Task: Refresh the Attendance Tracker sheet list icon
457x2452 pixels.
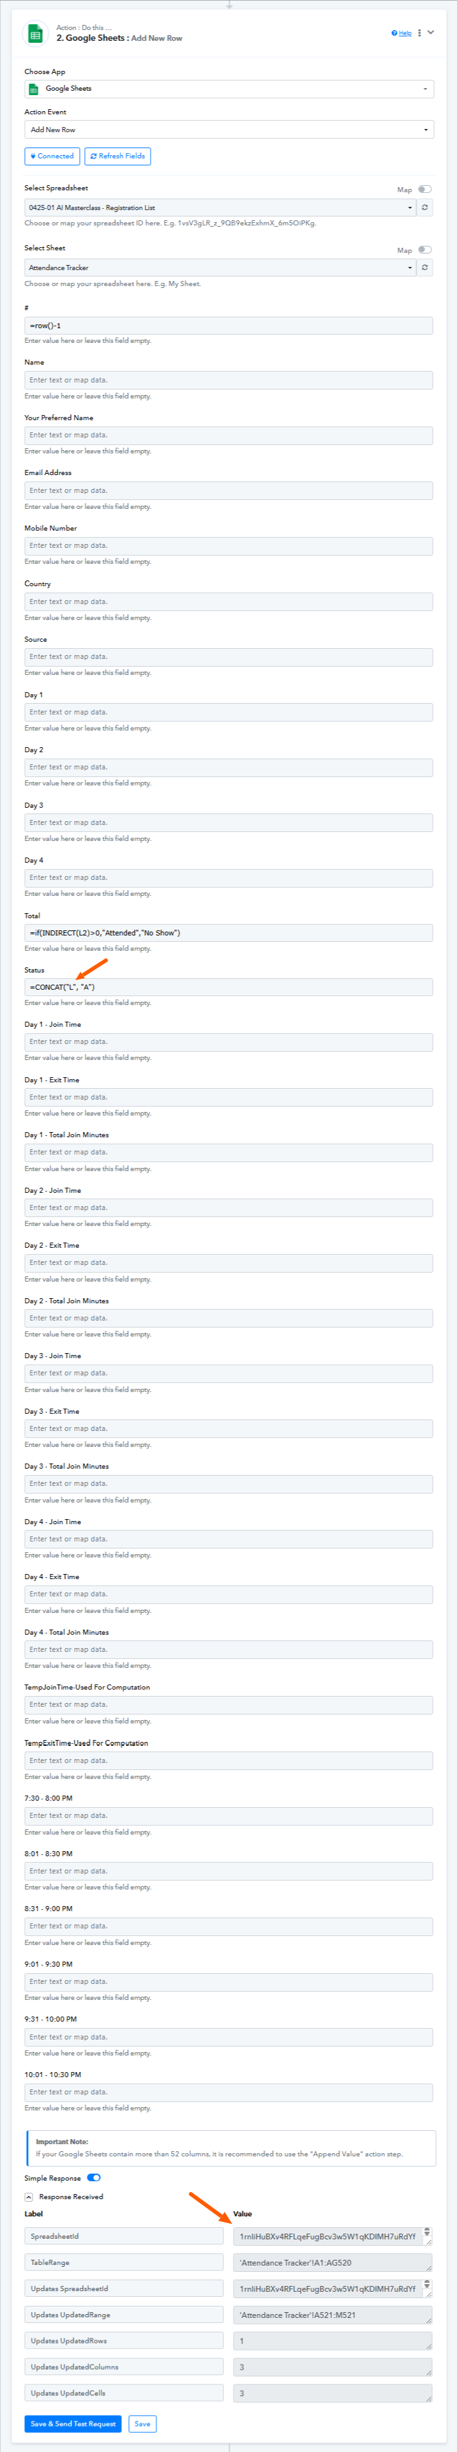Action: (x=424, y=268)
